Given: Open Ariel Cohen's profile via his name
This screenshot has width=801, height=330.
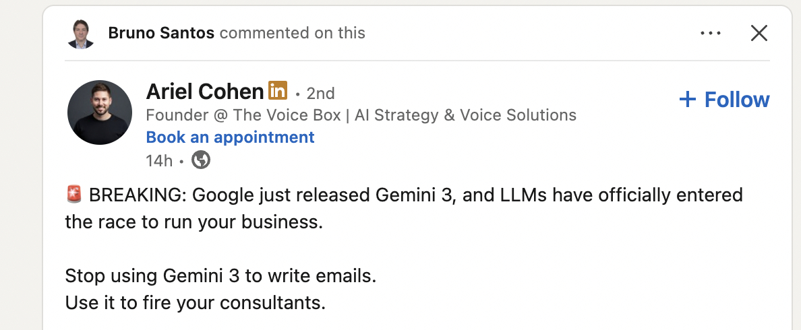Looking at the screenshot, I should point(204,92).
